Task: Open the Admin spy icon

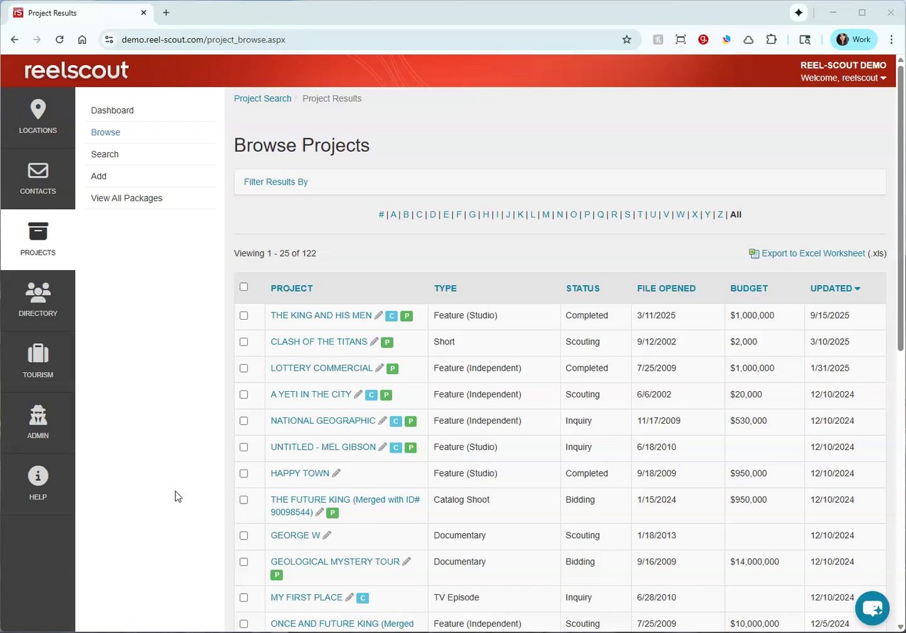Action: click(38, 414)
